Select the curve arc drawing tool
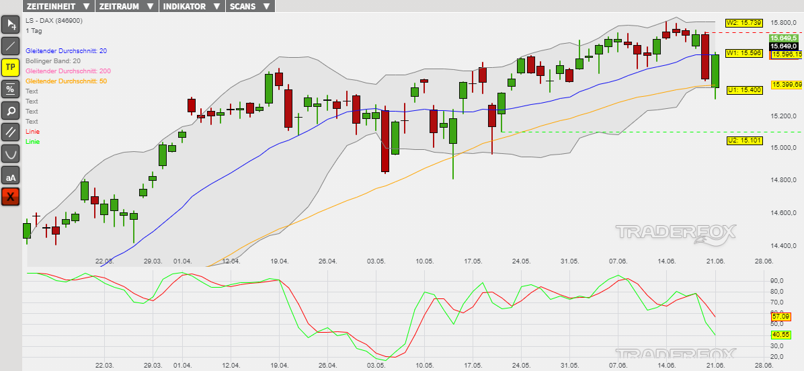The image size is (804, 371). coord(11,153)
